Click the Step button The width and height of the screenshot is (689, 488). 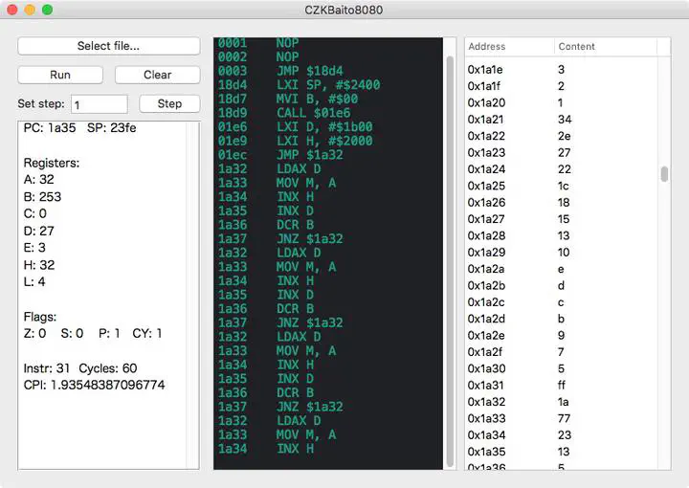click(x=169, y=103)
